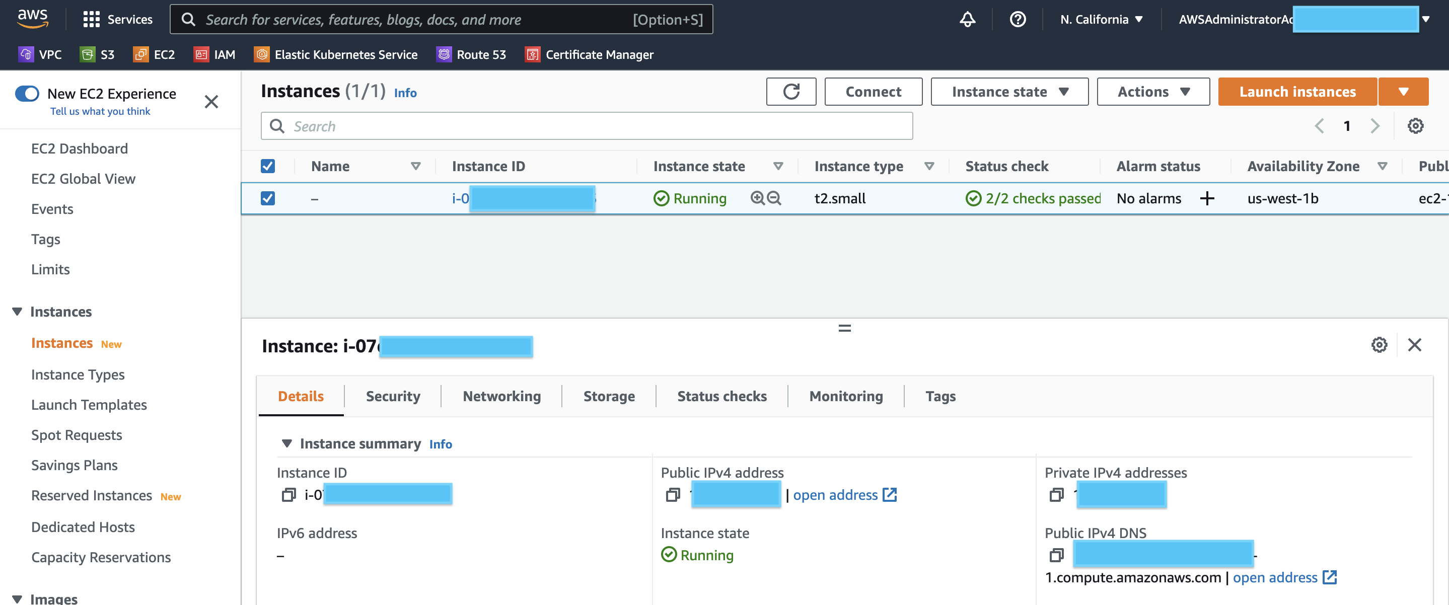1449x605 pixels.
Task: Open Info link beside Instance summary
Action: tap(441, 444)
